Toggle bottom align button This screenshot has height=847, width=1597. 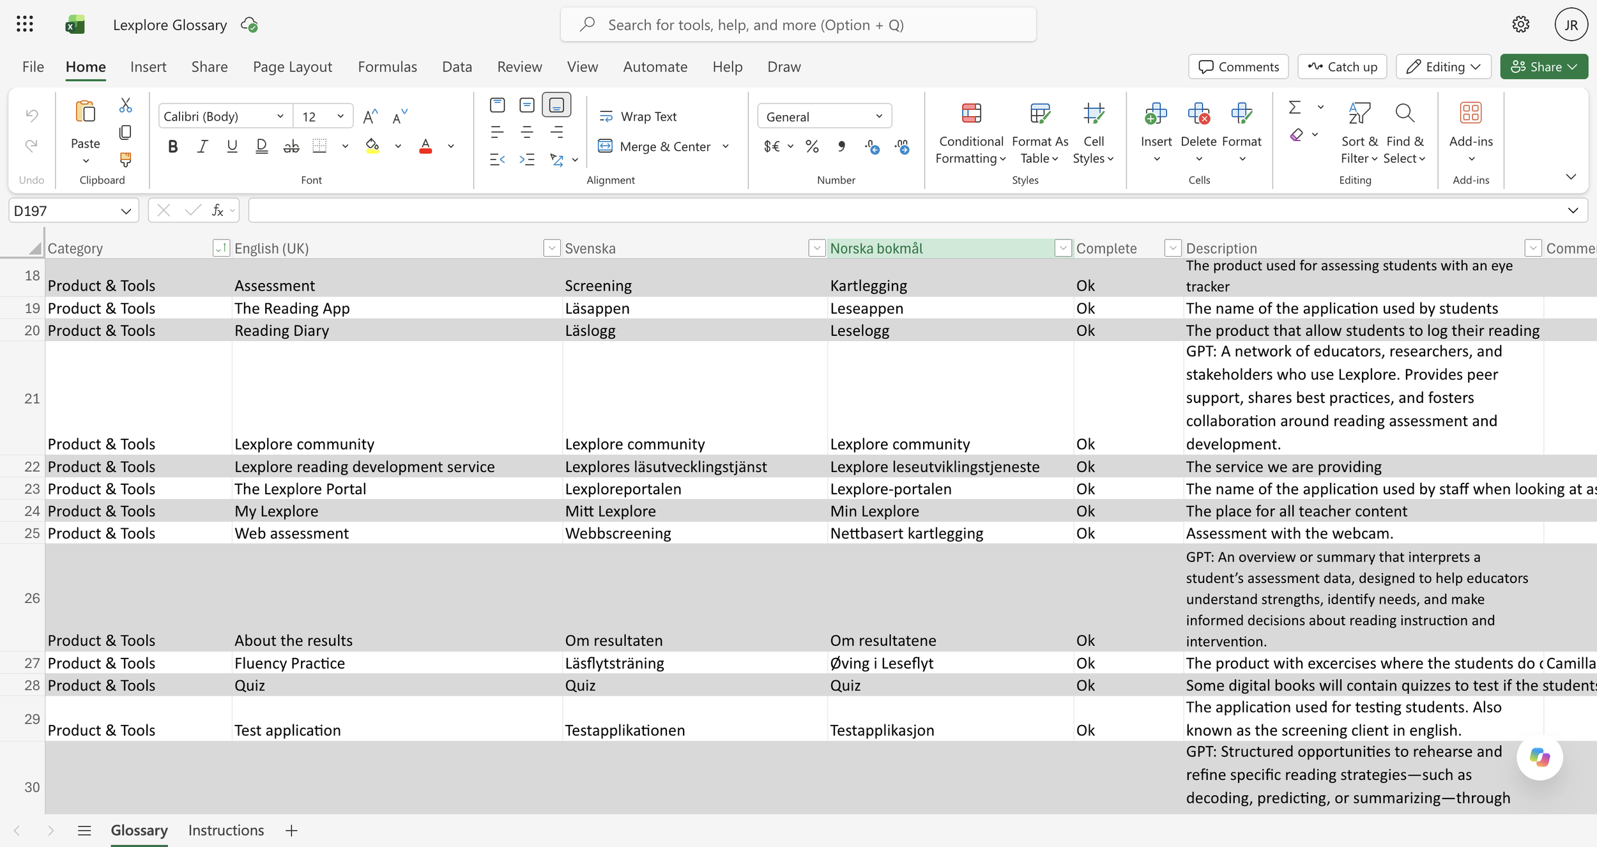point(556,105)
